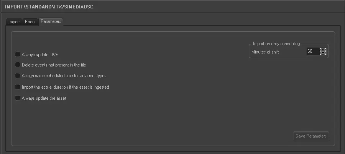The height and width of the screenshot is (154, 345).
Task: Toggle Import the actual duration checkbox
Action: click(18, 87)
